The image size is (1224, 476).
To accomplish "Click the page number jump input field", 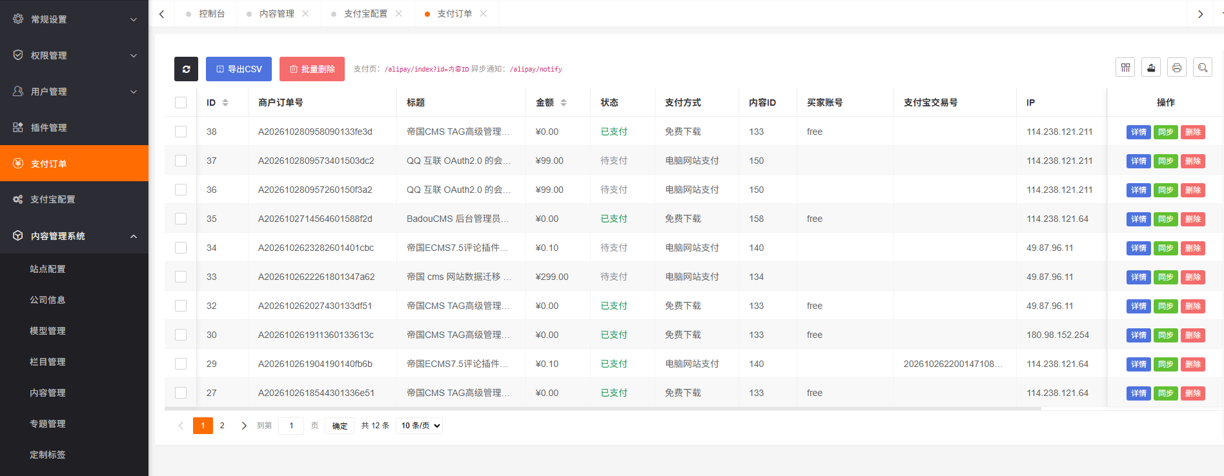I will tap(291, 426).
